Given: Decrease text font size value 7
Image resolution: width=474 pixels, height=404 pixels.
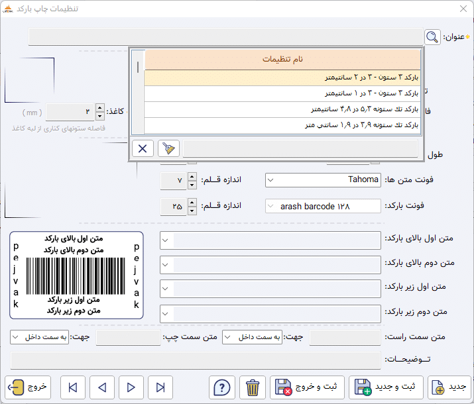Looking at the screenshot, I should pyautogui.click(x=192, y=185).
